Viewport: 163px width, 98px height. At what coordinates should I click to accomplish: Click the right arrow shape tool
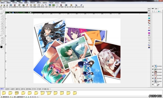tap(149, 43)
